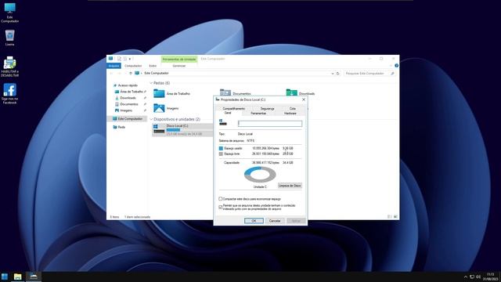Click the volume icon in system tray
This screenshot has height=282, width=501.
[478, 277]
